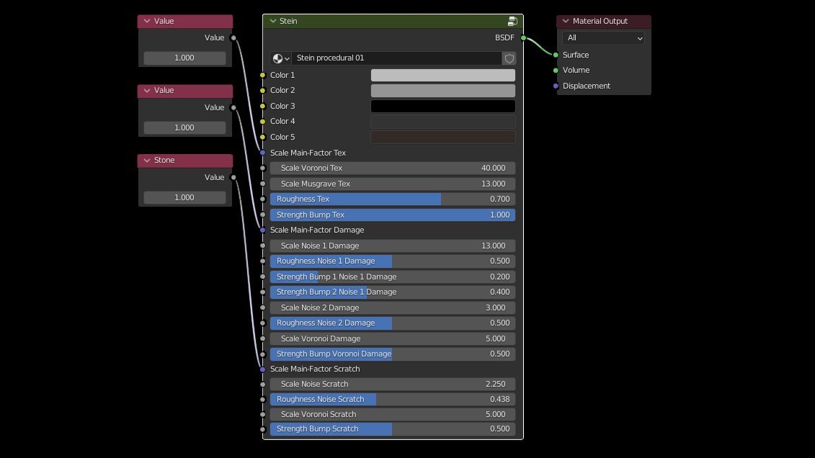
Task: Collapse the Stone value node
Action: pyautogui.click(x=147, y=161)
